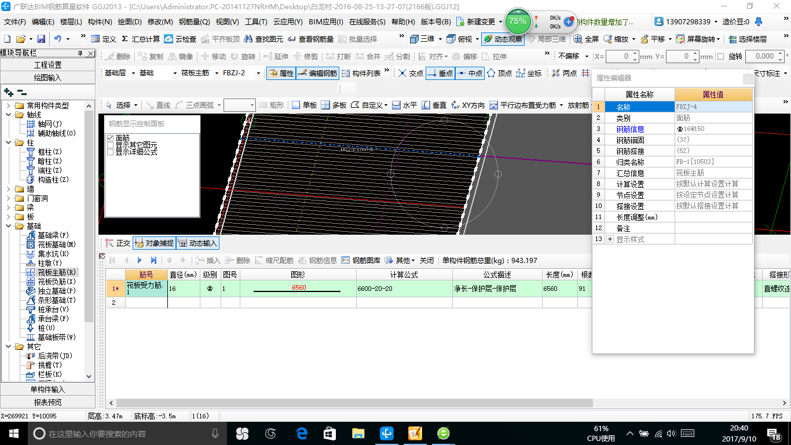Open BIM应用(I) menu
The image size is (791, 445).
pos(326,22)
